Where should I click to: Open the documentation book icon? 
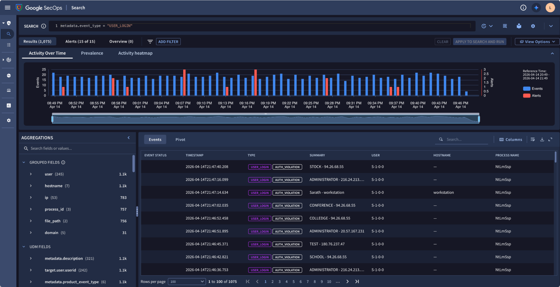[519, 26]
